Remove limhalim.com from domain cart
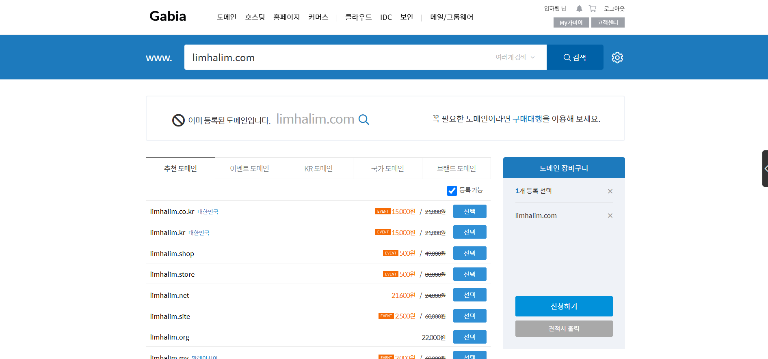Image resolution: width=768 pixels, height=359 pixels. (x=610, y=216)
